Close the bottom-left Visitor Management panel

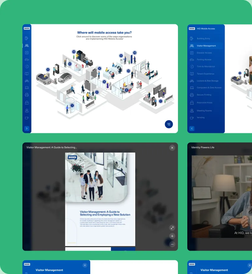pyautogui.click(x=85, y=265)
